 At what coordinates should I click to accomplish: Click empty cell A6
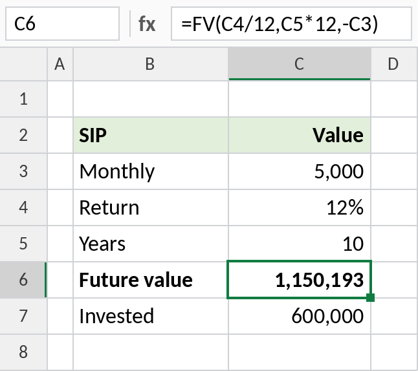[x=60, y=280]
